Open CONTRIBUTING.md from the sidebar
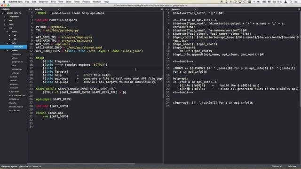The height and width of the screenshot is (169, 301). point(17,95)
